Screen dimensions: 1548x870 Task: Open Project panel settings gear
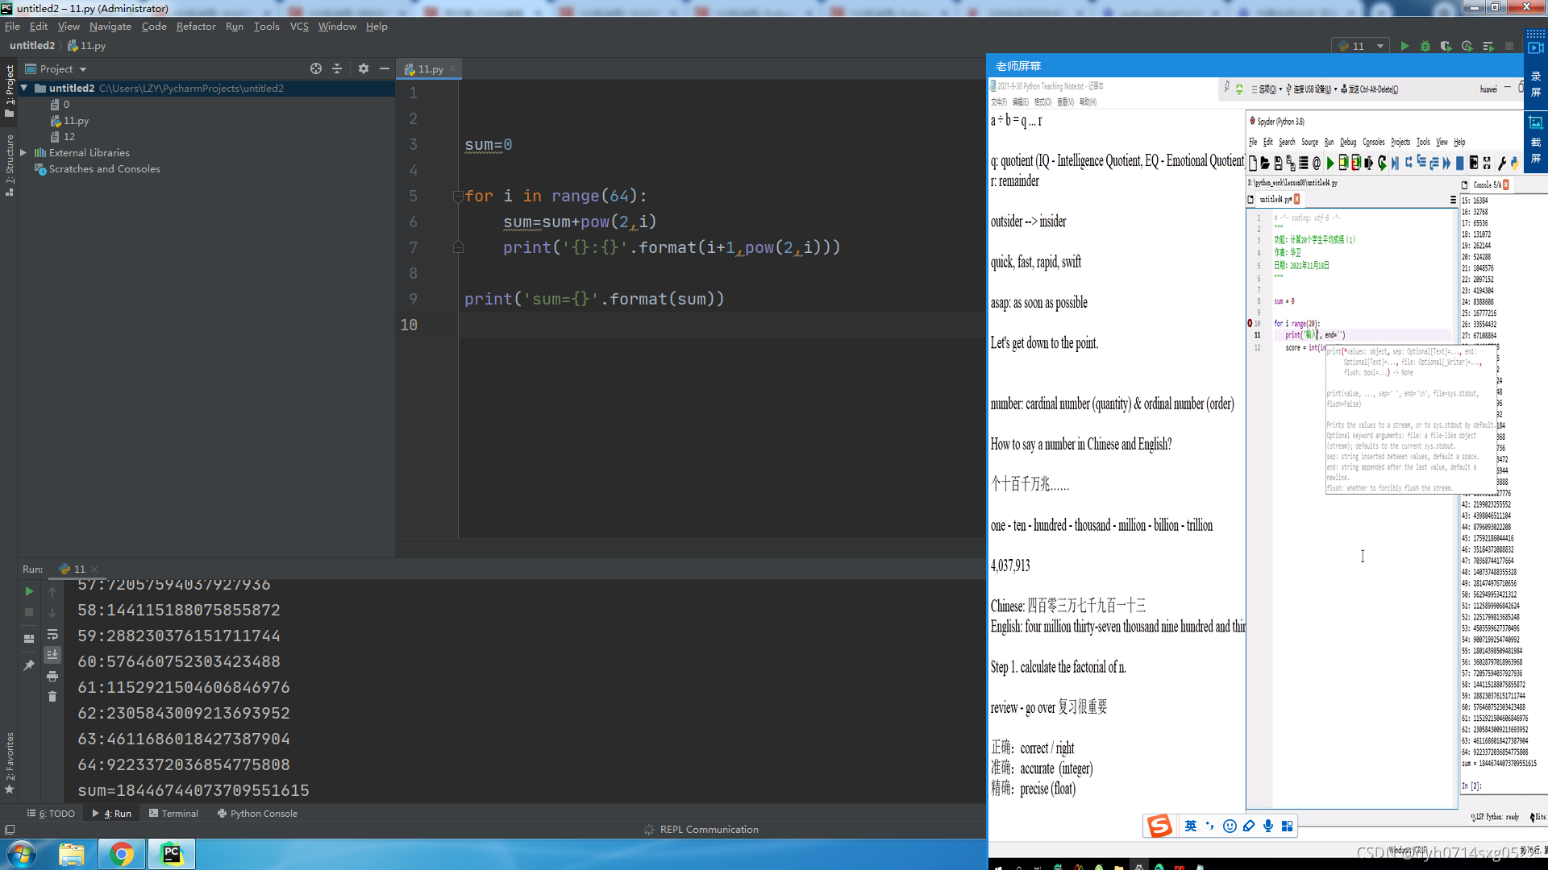click(364, 68)
